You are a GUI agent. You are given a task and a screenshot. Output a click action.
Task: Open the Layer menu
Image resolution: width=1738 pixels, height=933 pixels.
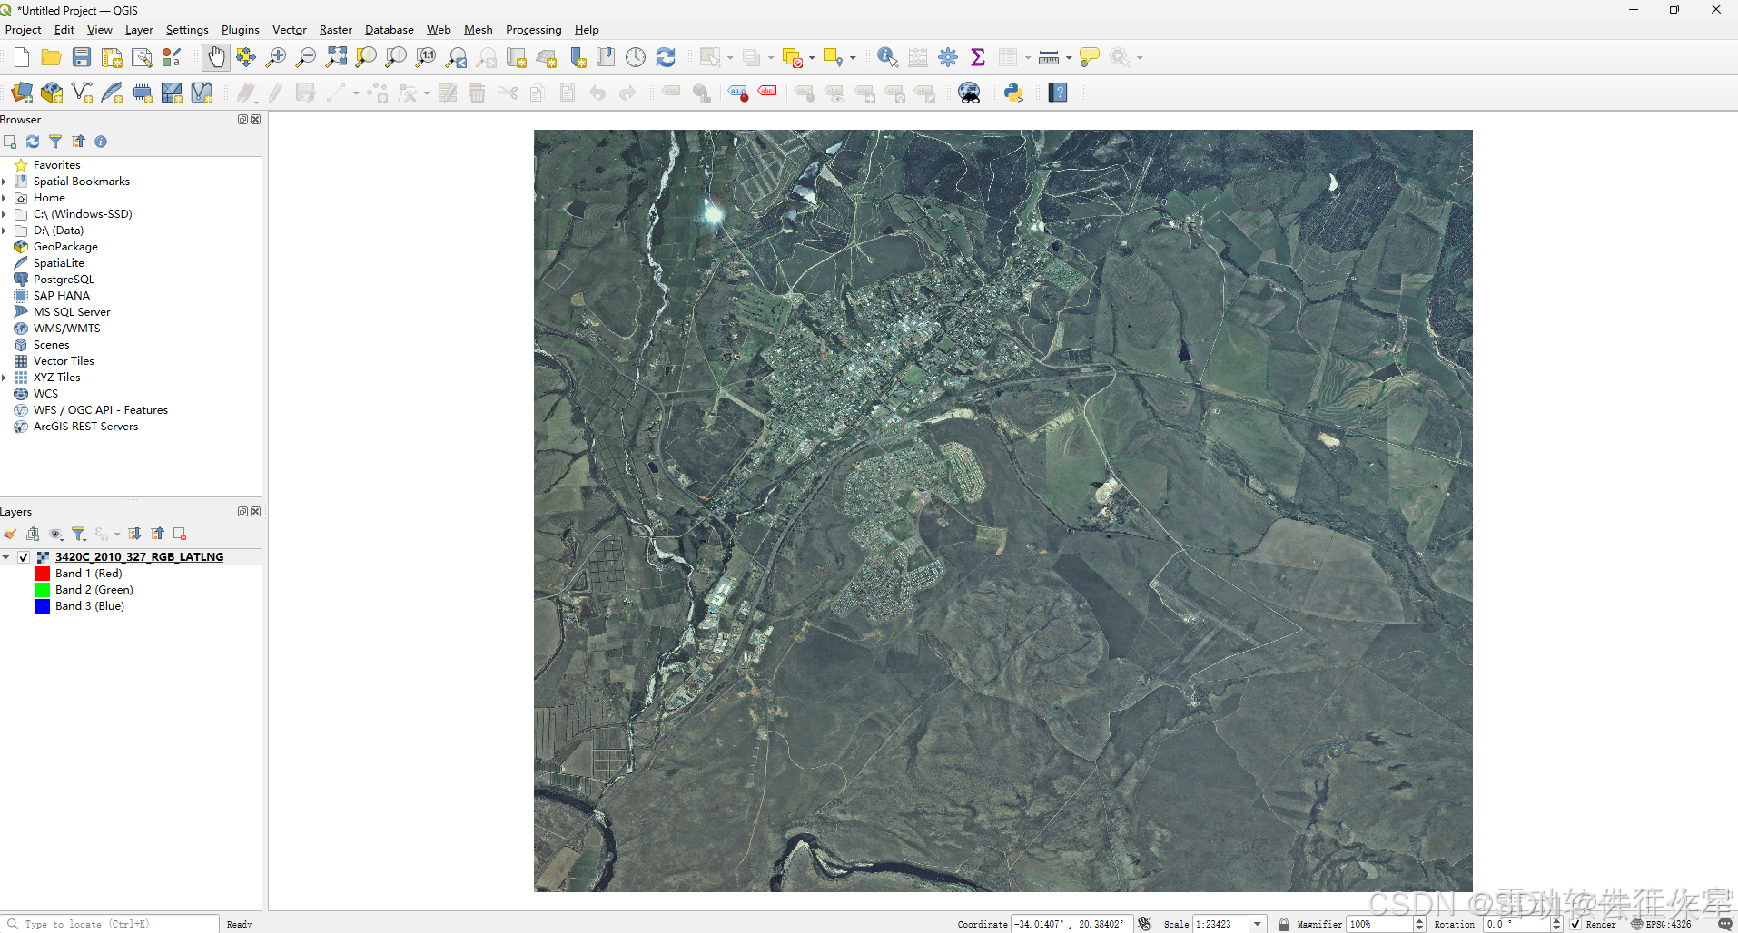(x=139, y=30)
